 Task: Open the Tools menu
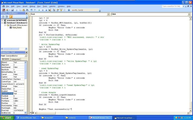coord(45,6)
